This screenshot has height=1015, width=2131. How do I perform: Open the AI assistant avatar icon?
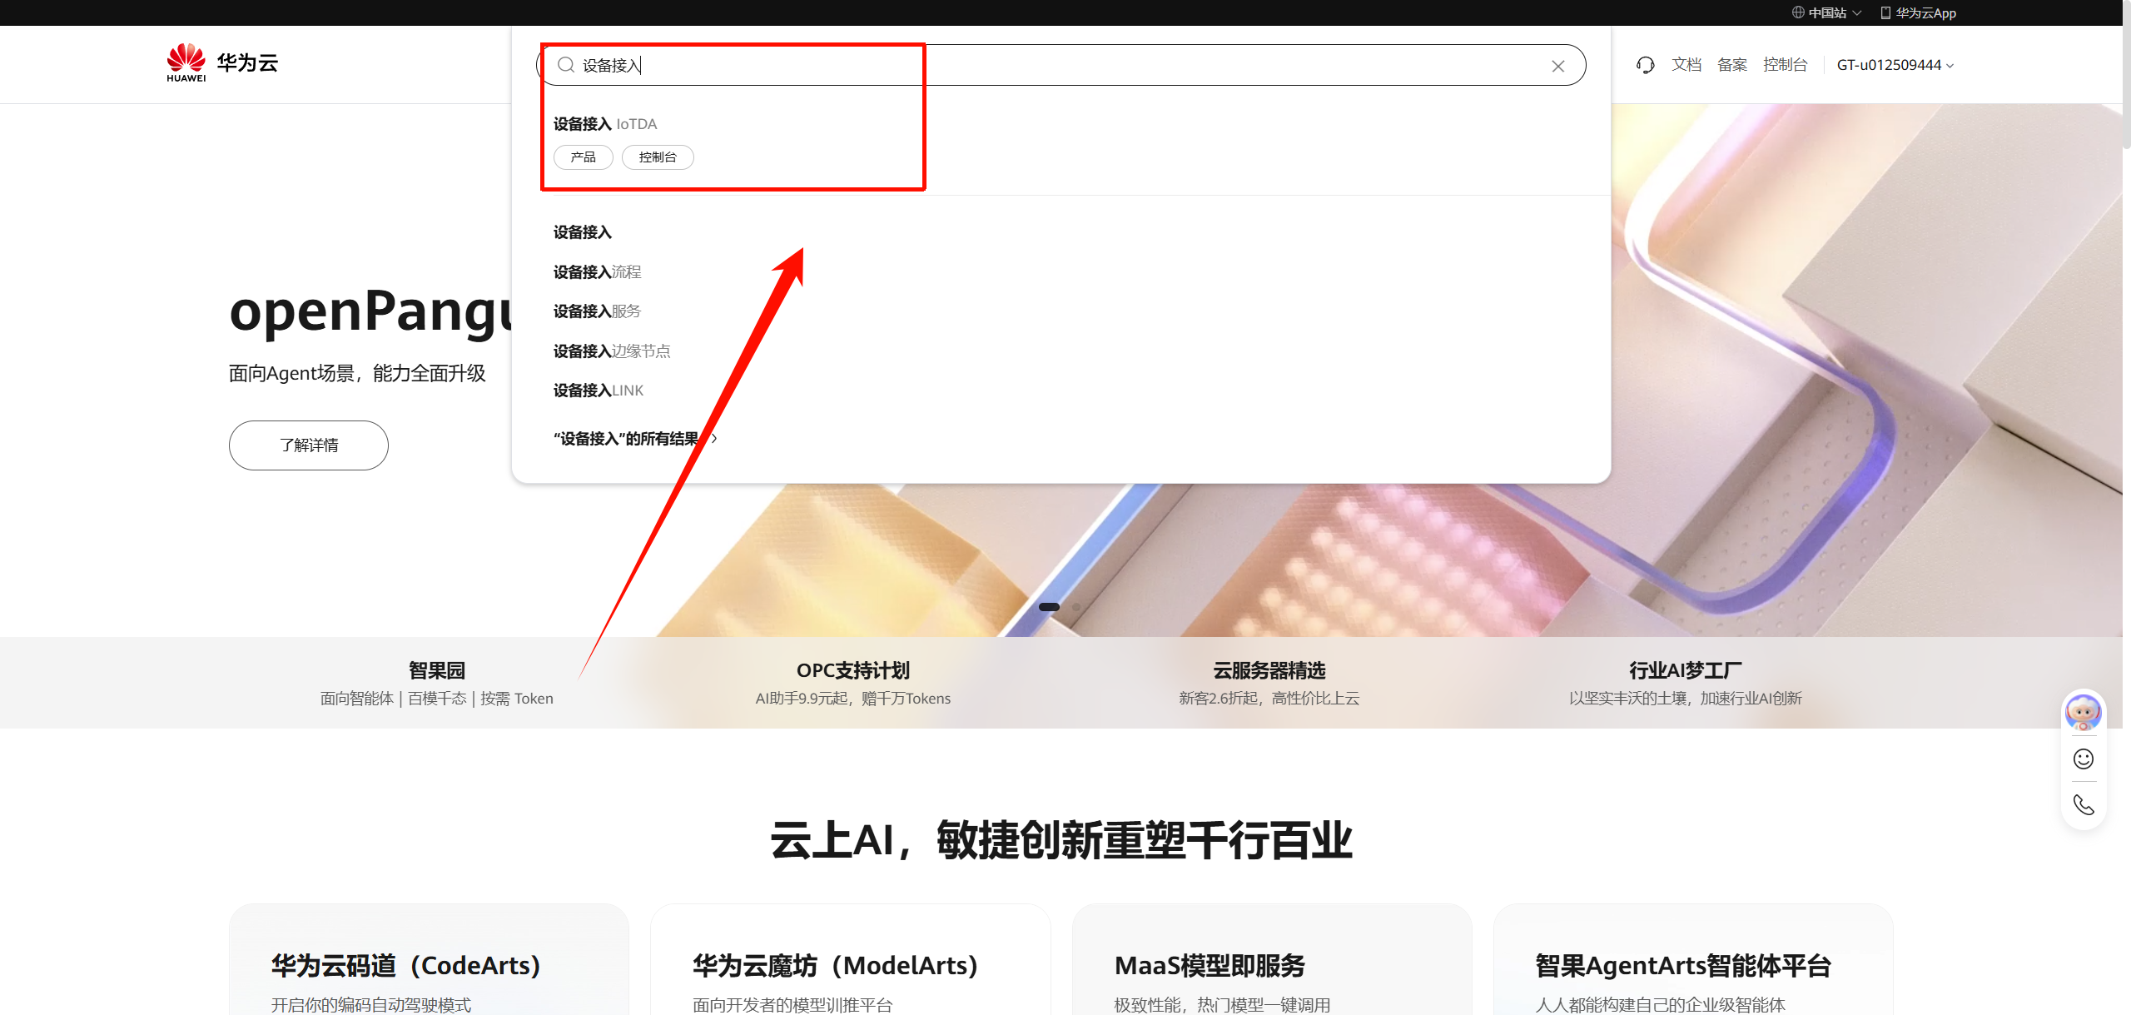point(2083,713)
